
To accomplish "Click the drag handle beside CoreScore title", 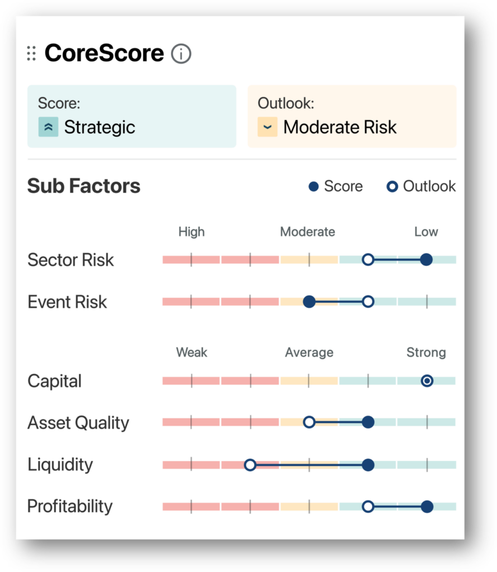I will point(32,54).
